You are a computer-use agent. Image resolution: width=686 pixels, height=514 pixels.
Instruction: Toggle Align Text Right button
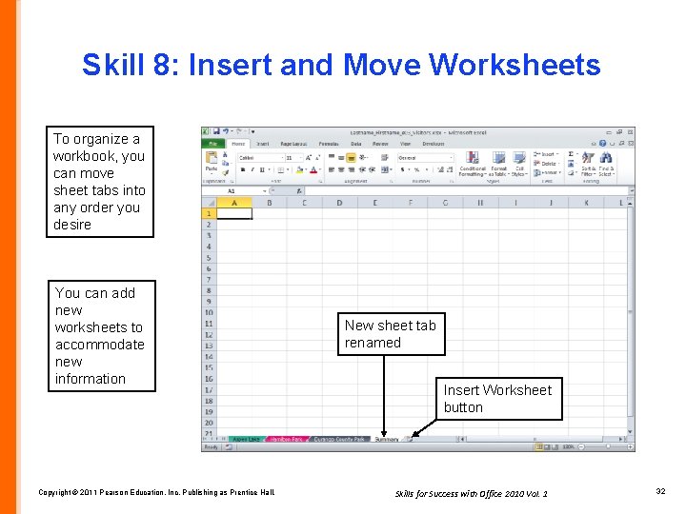[351, 169]
